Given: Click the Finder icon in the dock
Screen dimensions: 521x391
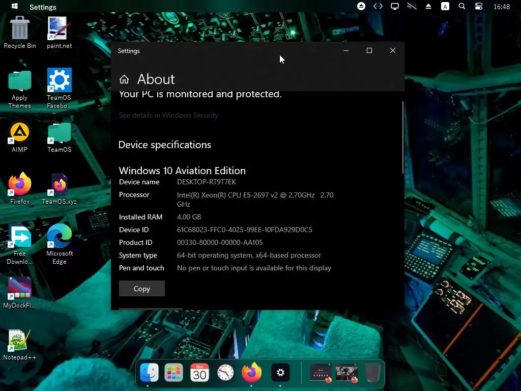Looking at the screenshot, I should tap(149, 372).
